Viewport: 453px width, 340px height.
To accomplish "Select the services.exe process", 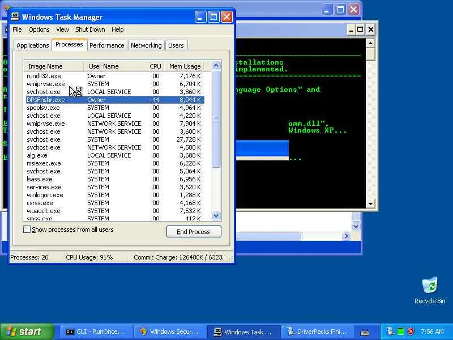I will point(114,187).
